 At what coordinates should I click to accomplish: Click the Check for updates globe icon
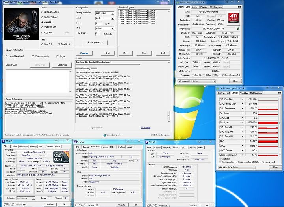(105, 135)
